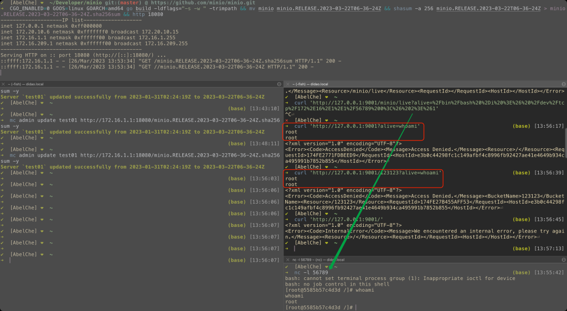Click the curl '?alive=whoami' command at 13:56:17
Viewport: 567px width, 311px height.
click(x=357, y=126)
